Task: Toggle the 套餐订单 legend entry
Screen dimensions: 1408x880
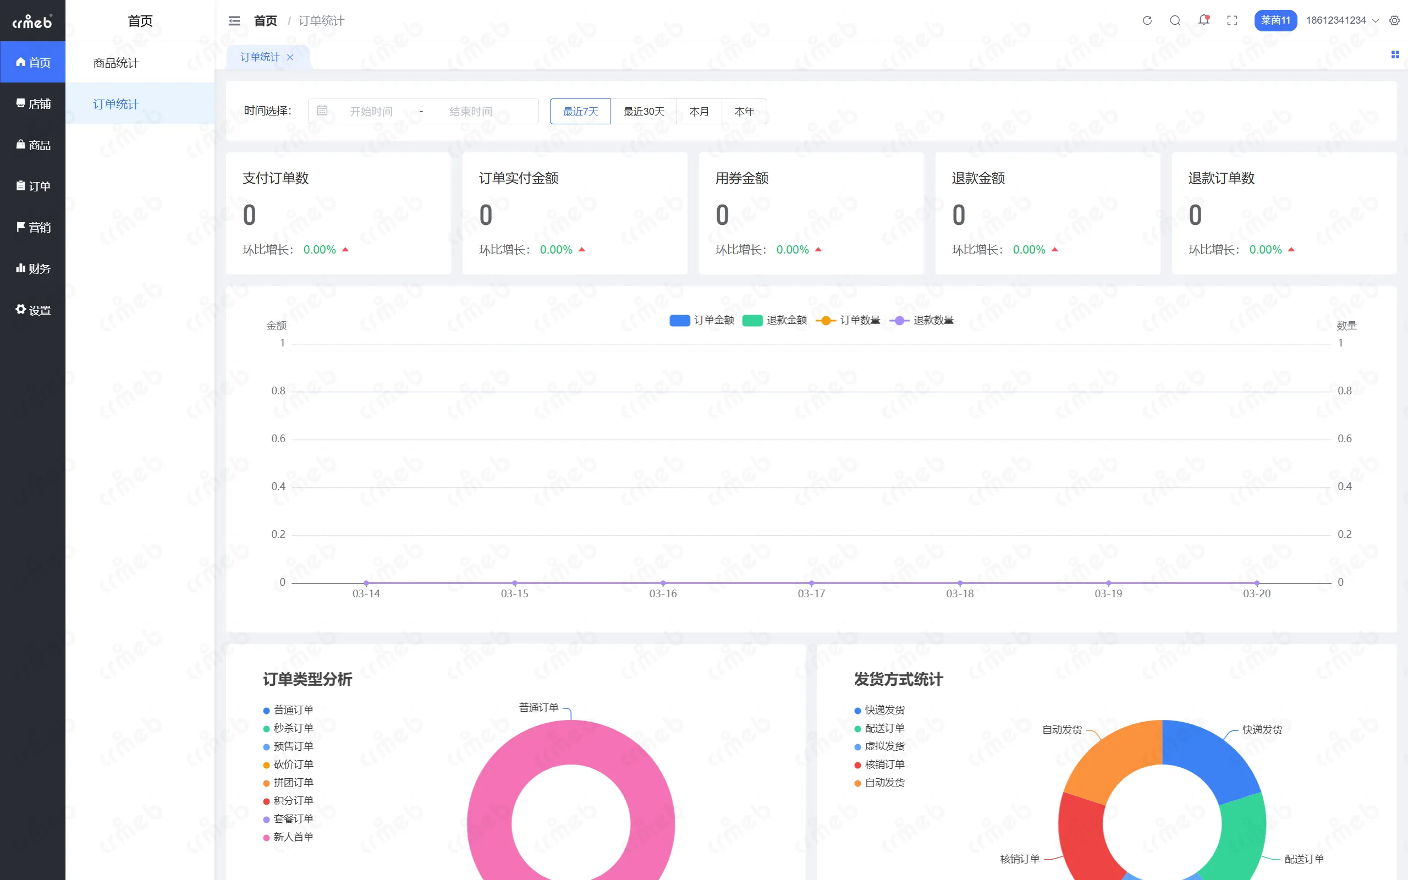Action: coord(288,819)
